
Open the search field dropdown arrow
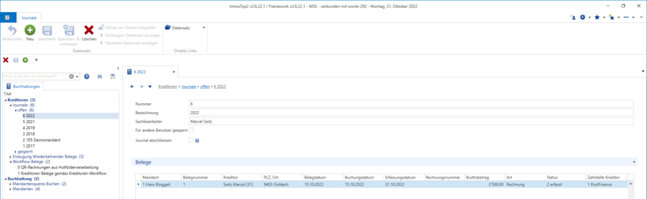tap(78, 76)
